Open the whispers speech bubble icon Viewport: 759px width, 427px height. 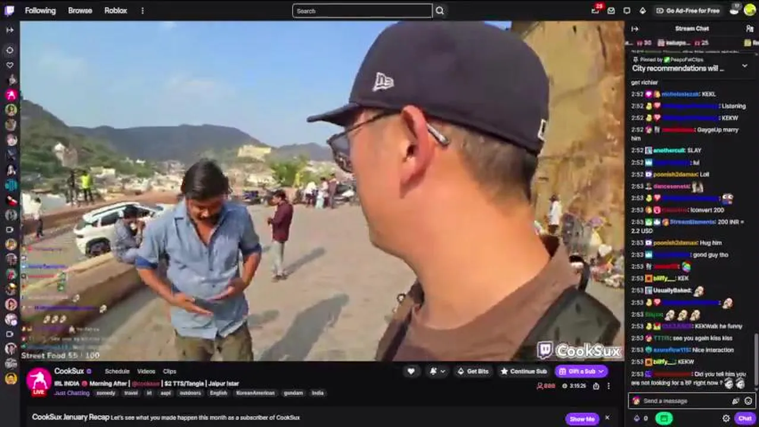[x=627, y=11]
